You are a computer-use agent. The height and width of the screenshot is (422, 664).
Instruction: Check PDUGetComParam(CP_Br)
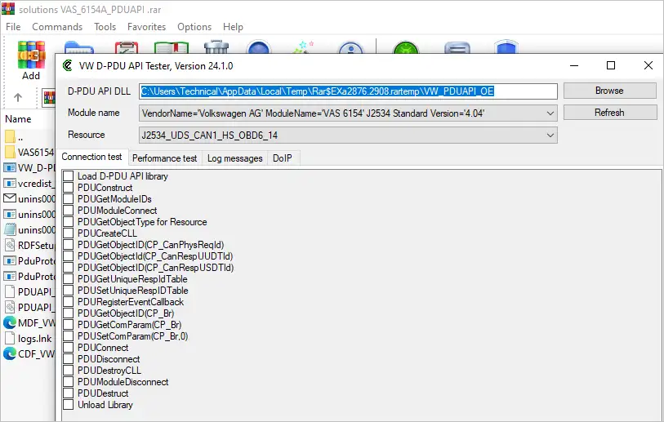tap(68, 324)
